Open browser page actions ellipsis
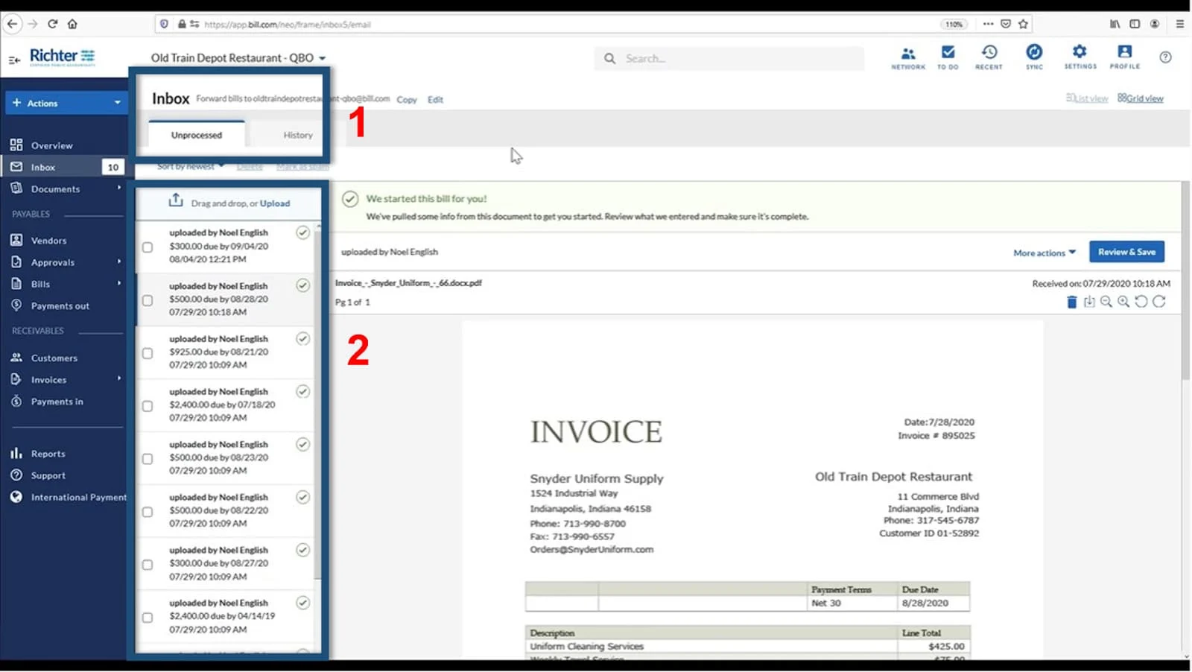1192x672 pixels. 988,24
